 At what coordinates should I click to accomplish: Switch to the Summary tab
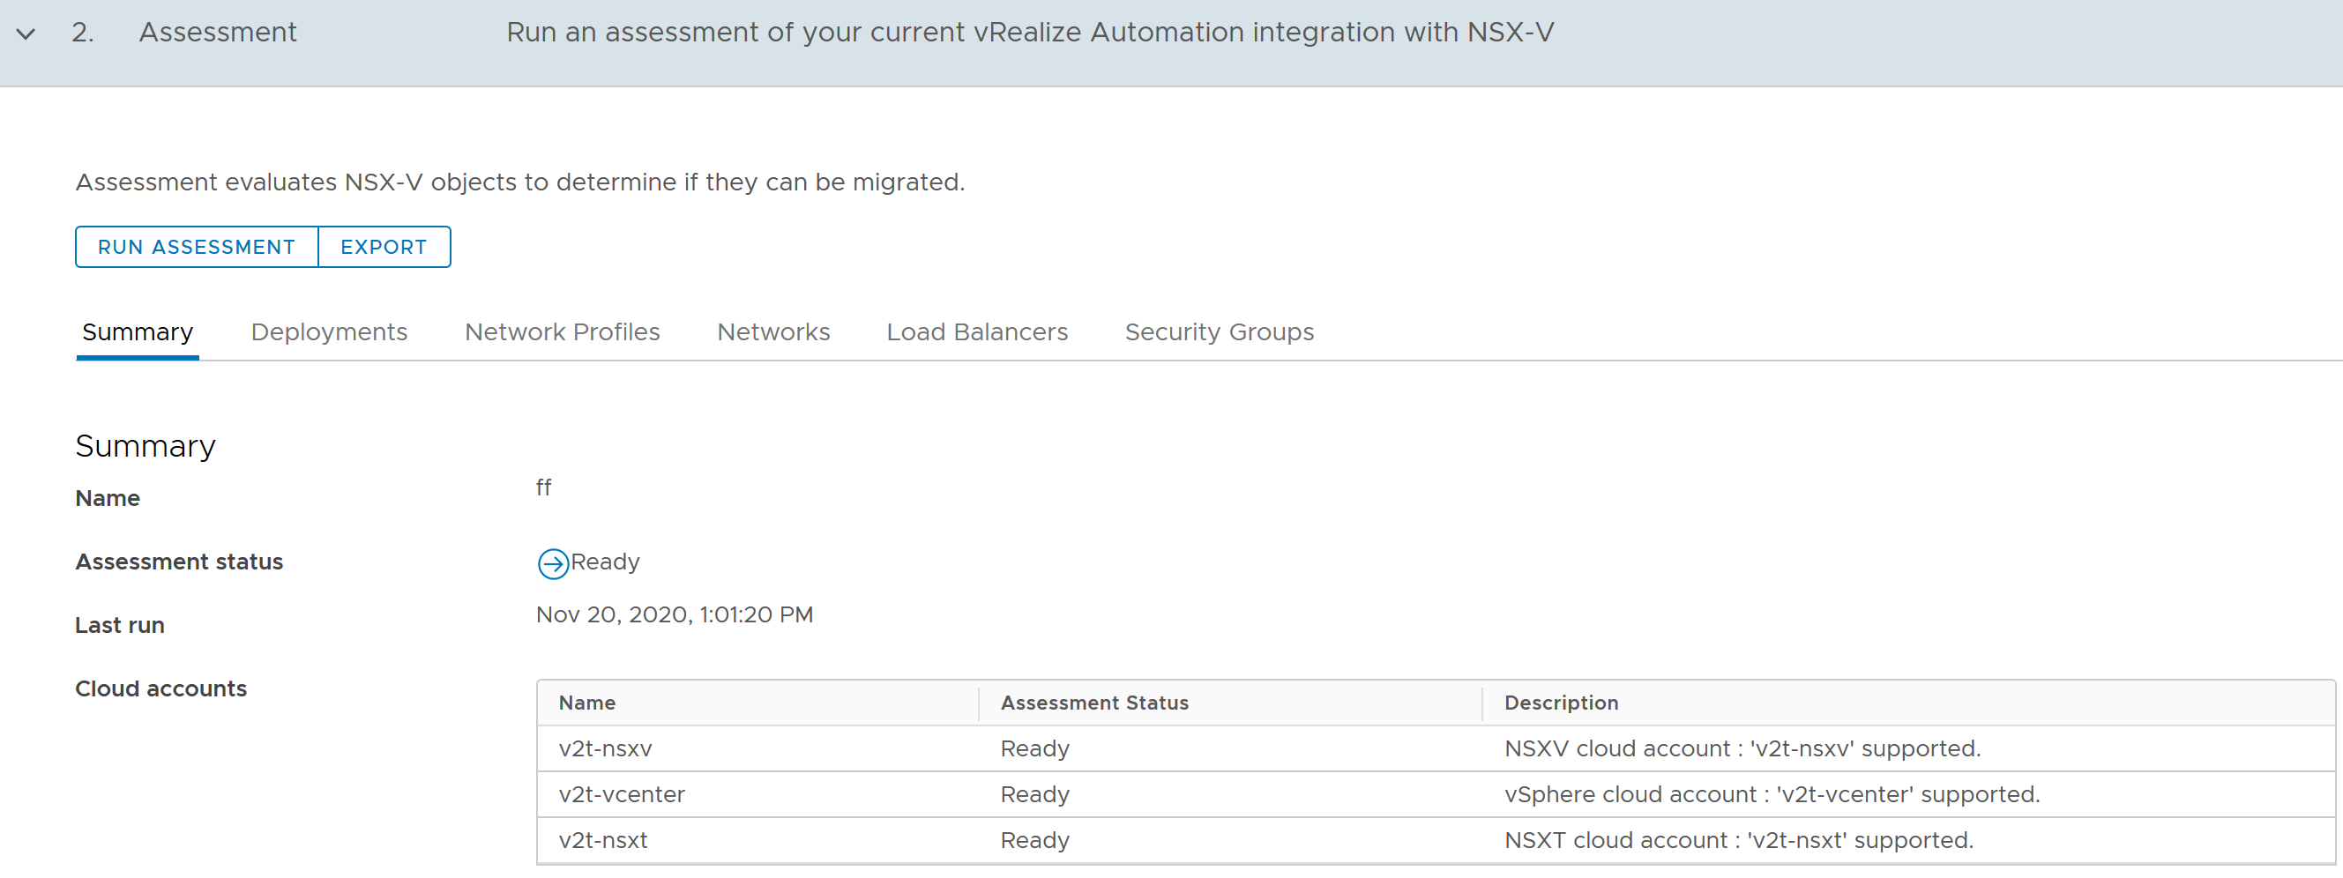[x=138, y=332]
